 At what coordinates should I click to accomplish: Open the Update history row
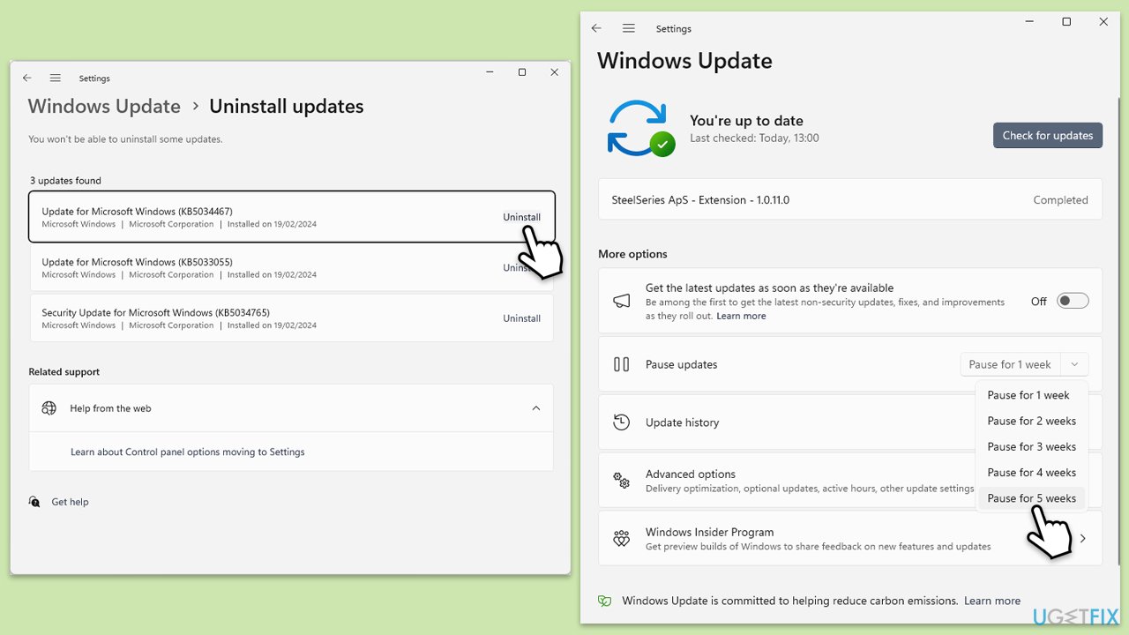pos(850,422)
